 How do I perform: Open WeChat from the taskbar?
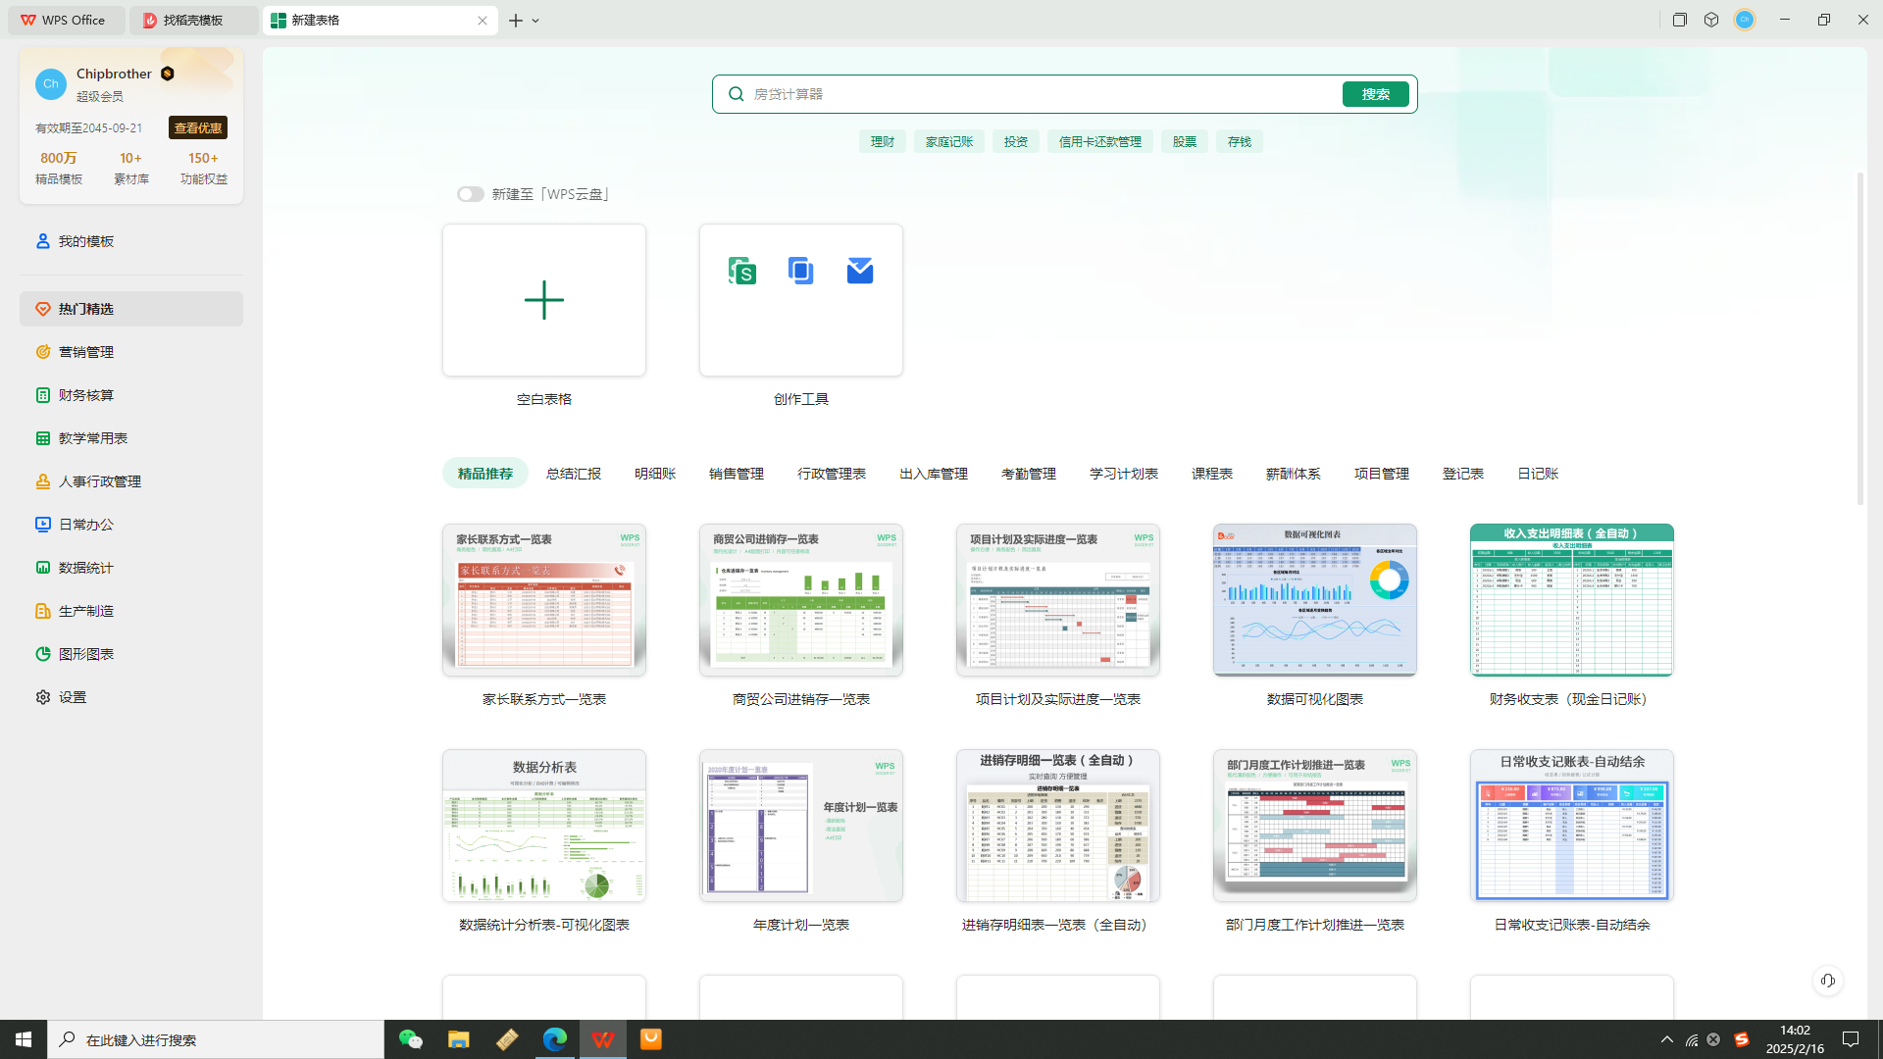coord(410,1039)
